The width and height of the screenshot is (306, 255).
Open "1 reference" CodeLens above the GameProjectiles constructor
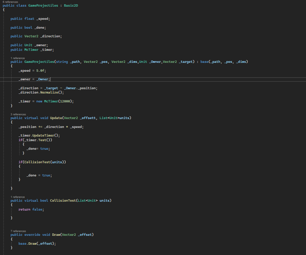[x=18, y=58]
